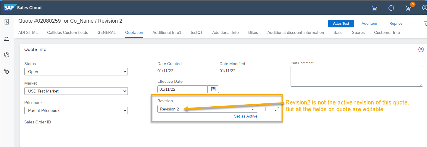Click the Effective Date input field
This screenshot has width=427, height=147.
pos(183,89)
